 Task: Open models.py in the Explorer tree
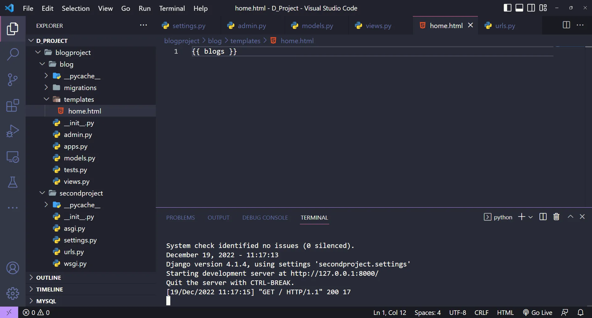coord(79,158)
